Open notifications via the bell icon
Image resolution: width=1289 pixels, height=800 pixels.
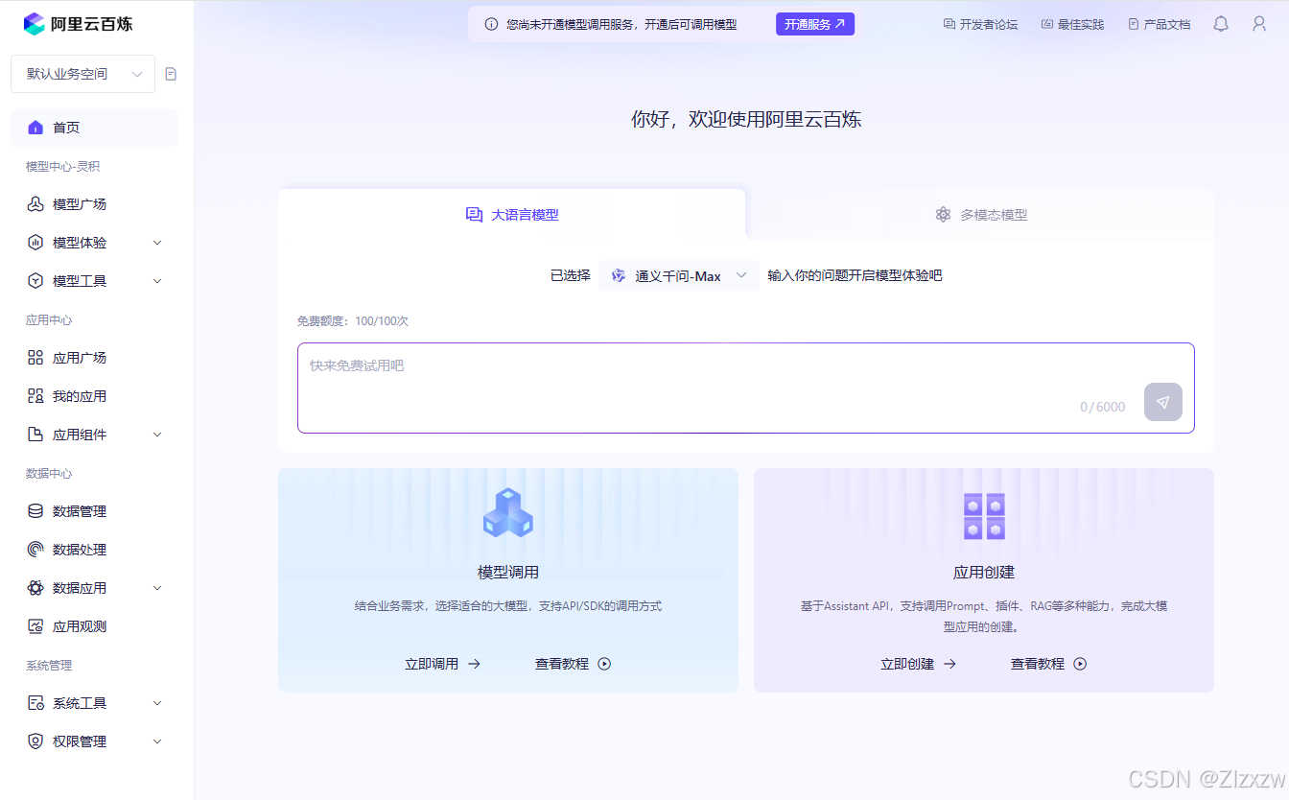coord(1221,24)
